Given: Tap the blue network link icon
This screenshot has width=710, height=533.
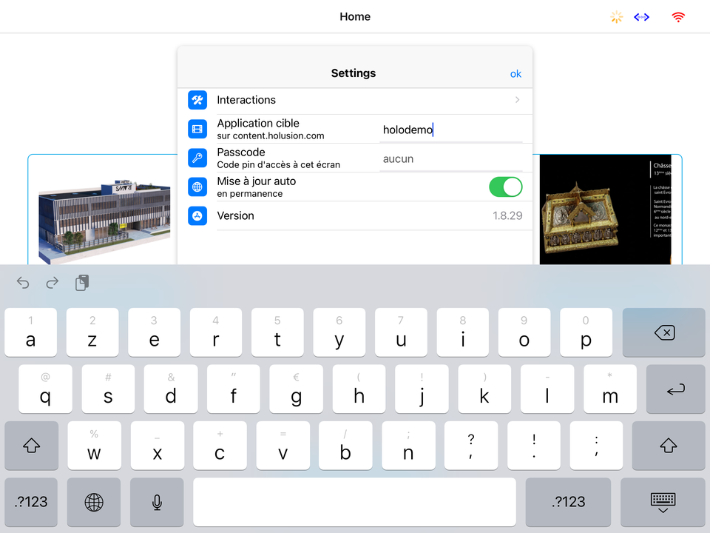Looking at the screenshot, I should (641, 17).
